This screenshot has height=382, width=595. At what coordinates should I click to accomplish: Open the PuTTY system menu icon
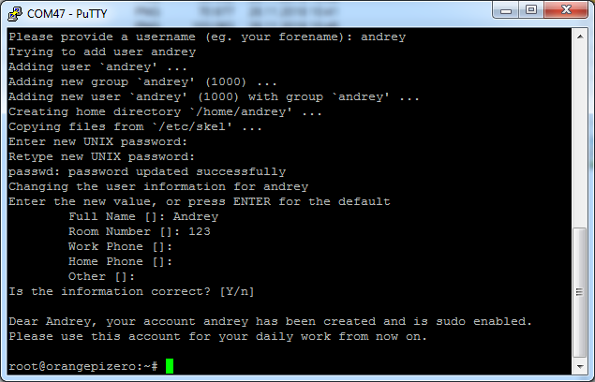click(15, 14)
